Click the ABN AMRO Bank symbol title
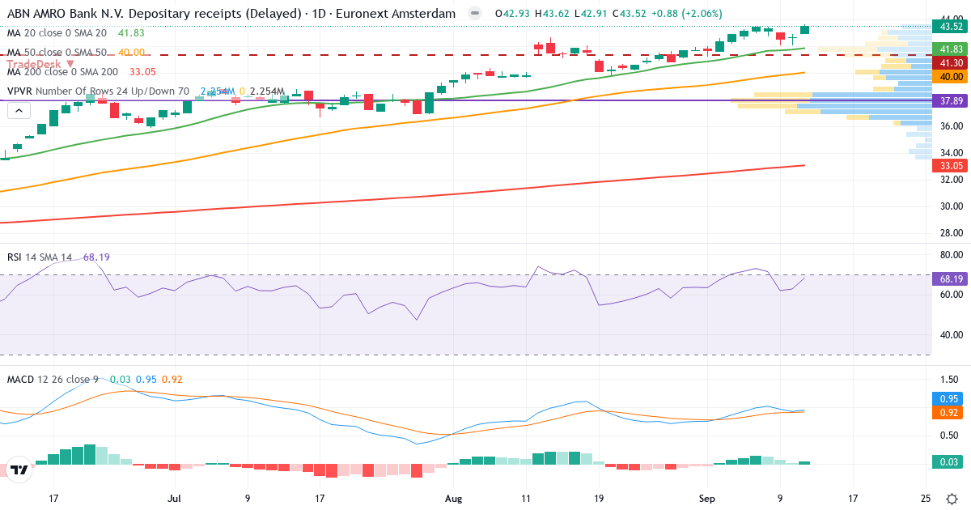Screen dimensions: 971x510 pos(231,14)
